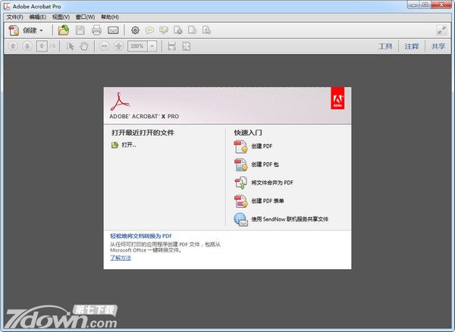Click the save floppy disk icon

click(x=80, y=30)
